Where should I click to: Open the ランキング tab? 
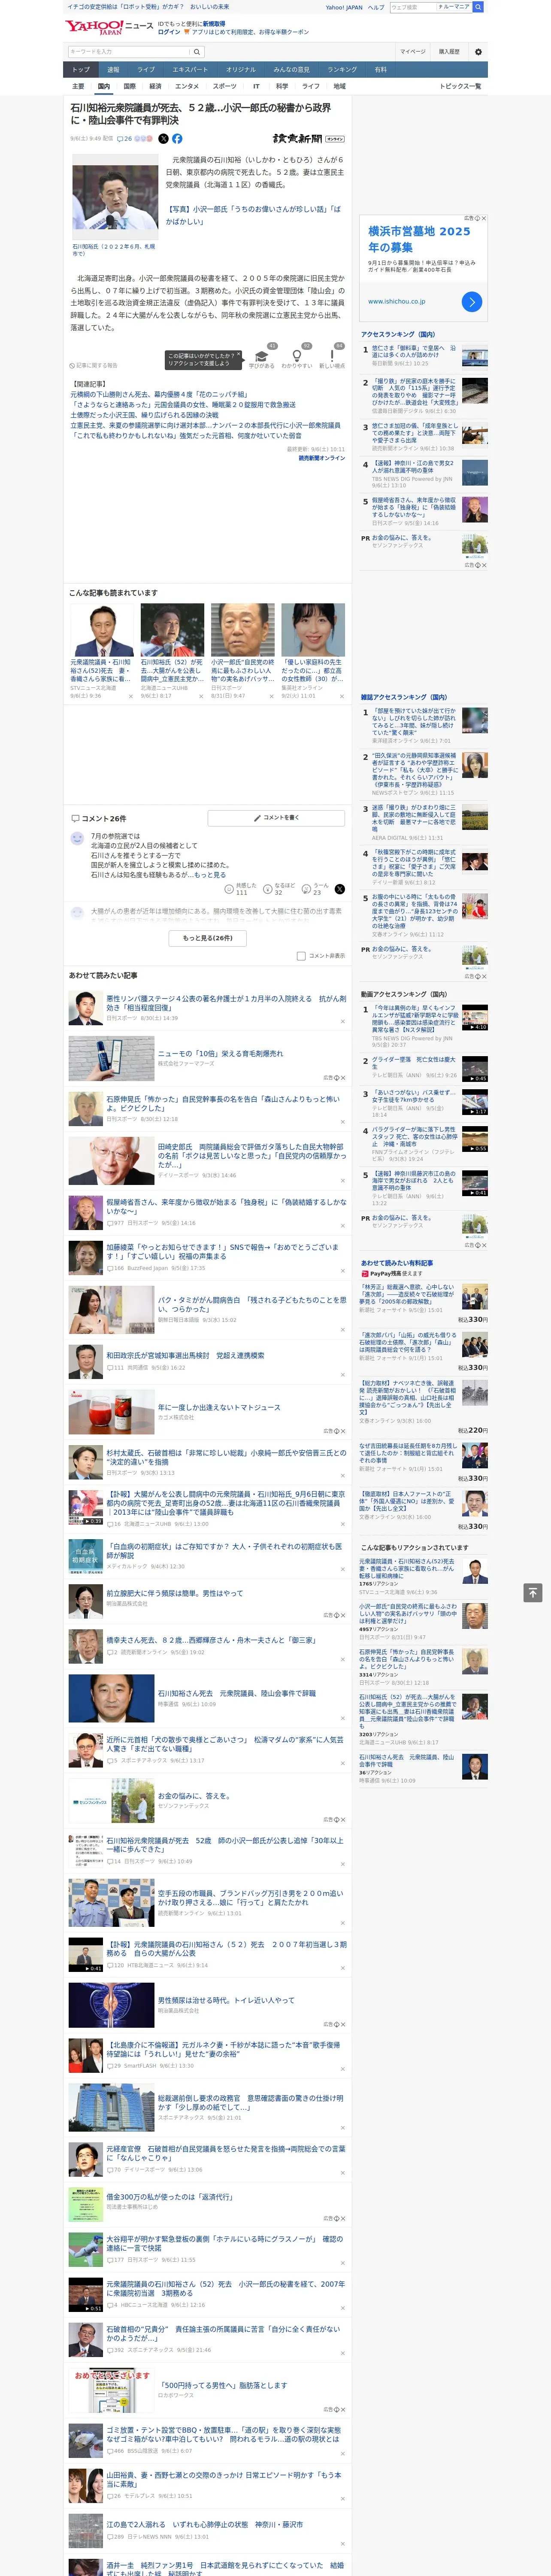point(342,70)
